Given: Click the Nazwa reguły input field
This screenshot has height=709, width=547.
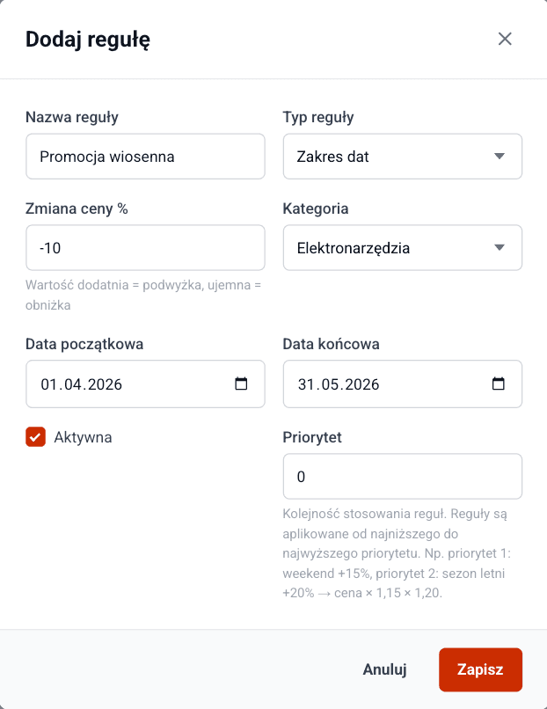Looking at the screenshot, I should [145, 156].
